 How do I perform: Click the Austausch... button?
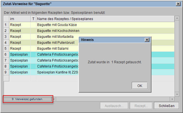click(x=114, y=106)
